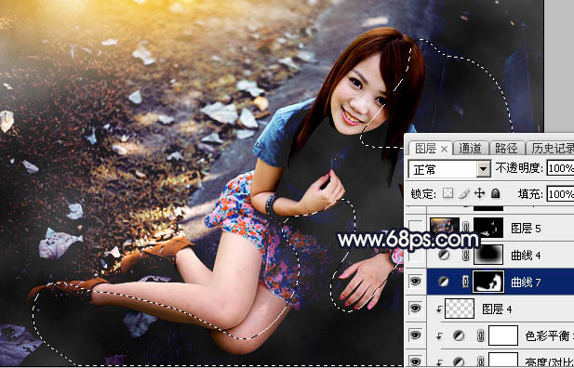Click the 色彩平衡 clipping arrow icon
The width and height of the screenshot is (574, 368).
click(439, 336)
